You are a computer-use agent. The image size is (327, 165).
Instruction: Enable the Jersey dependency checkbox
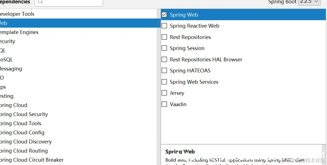[164, 93]
